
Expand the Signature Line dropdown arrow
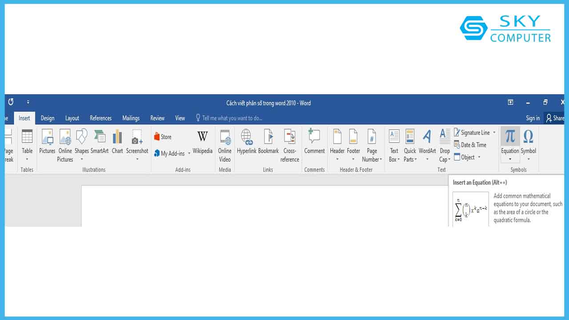click(494, 132)
